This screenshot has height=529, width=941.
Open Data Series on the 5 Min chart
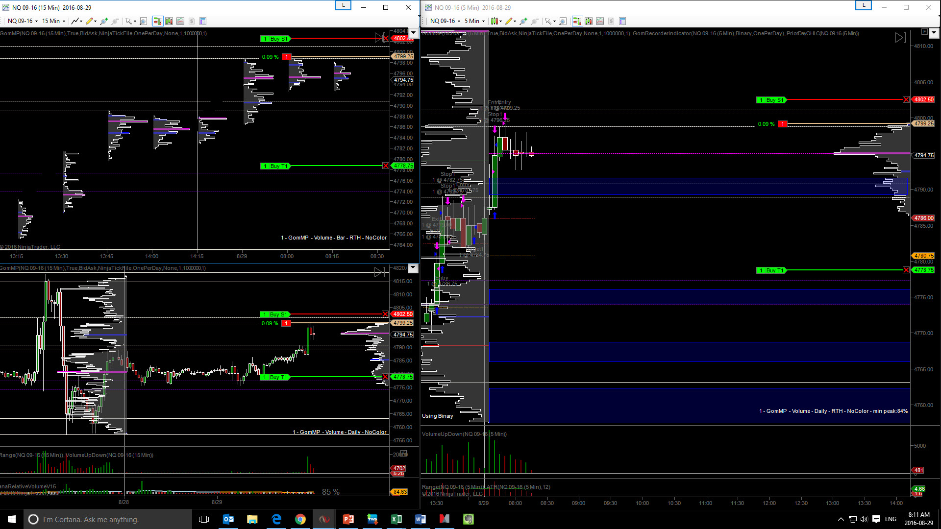coord(589,21)
